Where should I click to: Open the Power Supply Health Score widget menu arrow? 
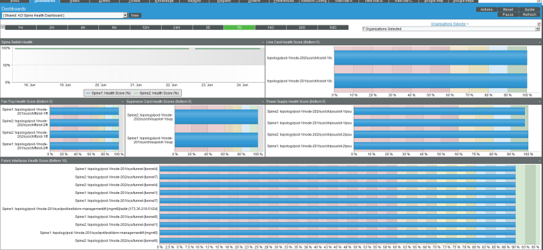(540, 102)
